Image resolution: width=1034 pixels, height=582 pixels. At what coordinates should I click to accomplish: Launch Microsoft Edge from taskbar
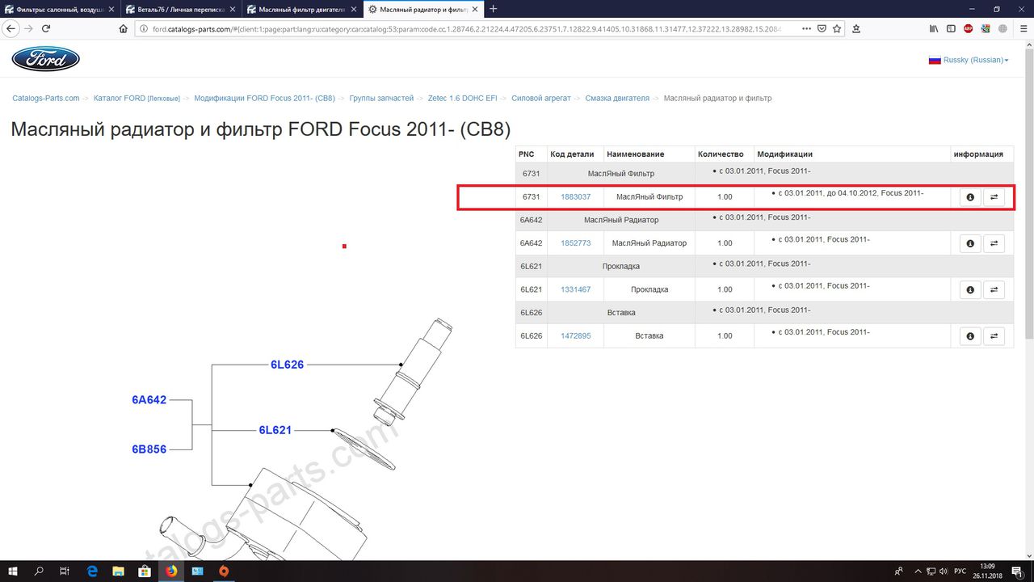click(x=92, y=571)
